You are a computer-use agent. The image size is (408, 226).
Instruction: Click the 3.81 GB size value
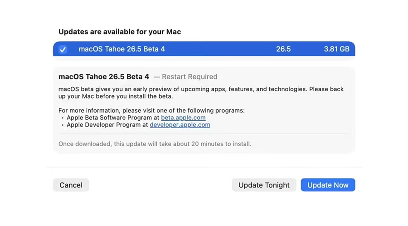[x=336, y=49]
